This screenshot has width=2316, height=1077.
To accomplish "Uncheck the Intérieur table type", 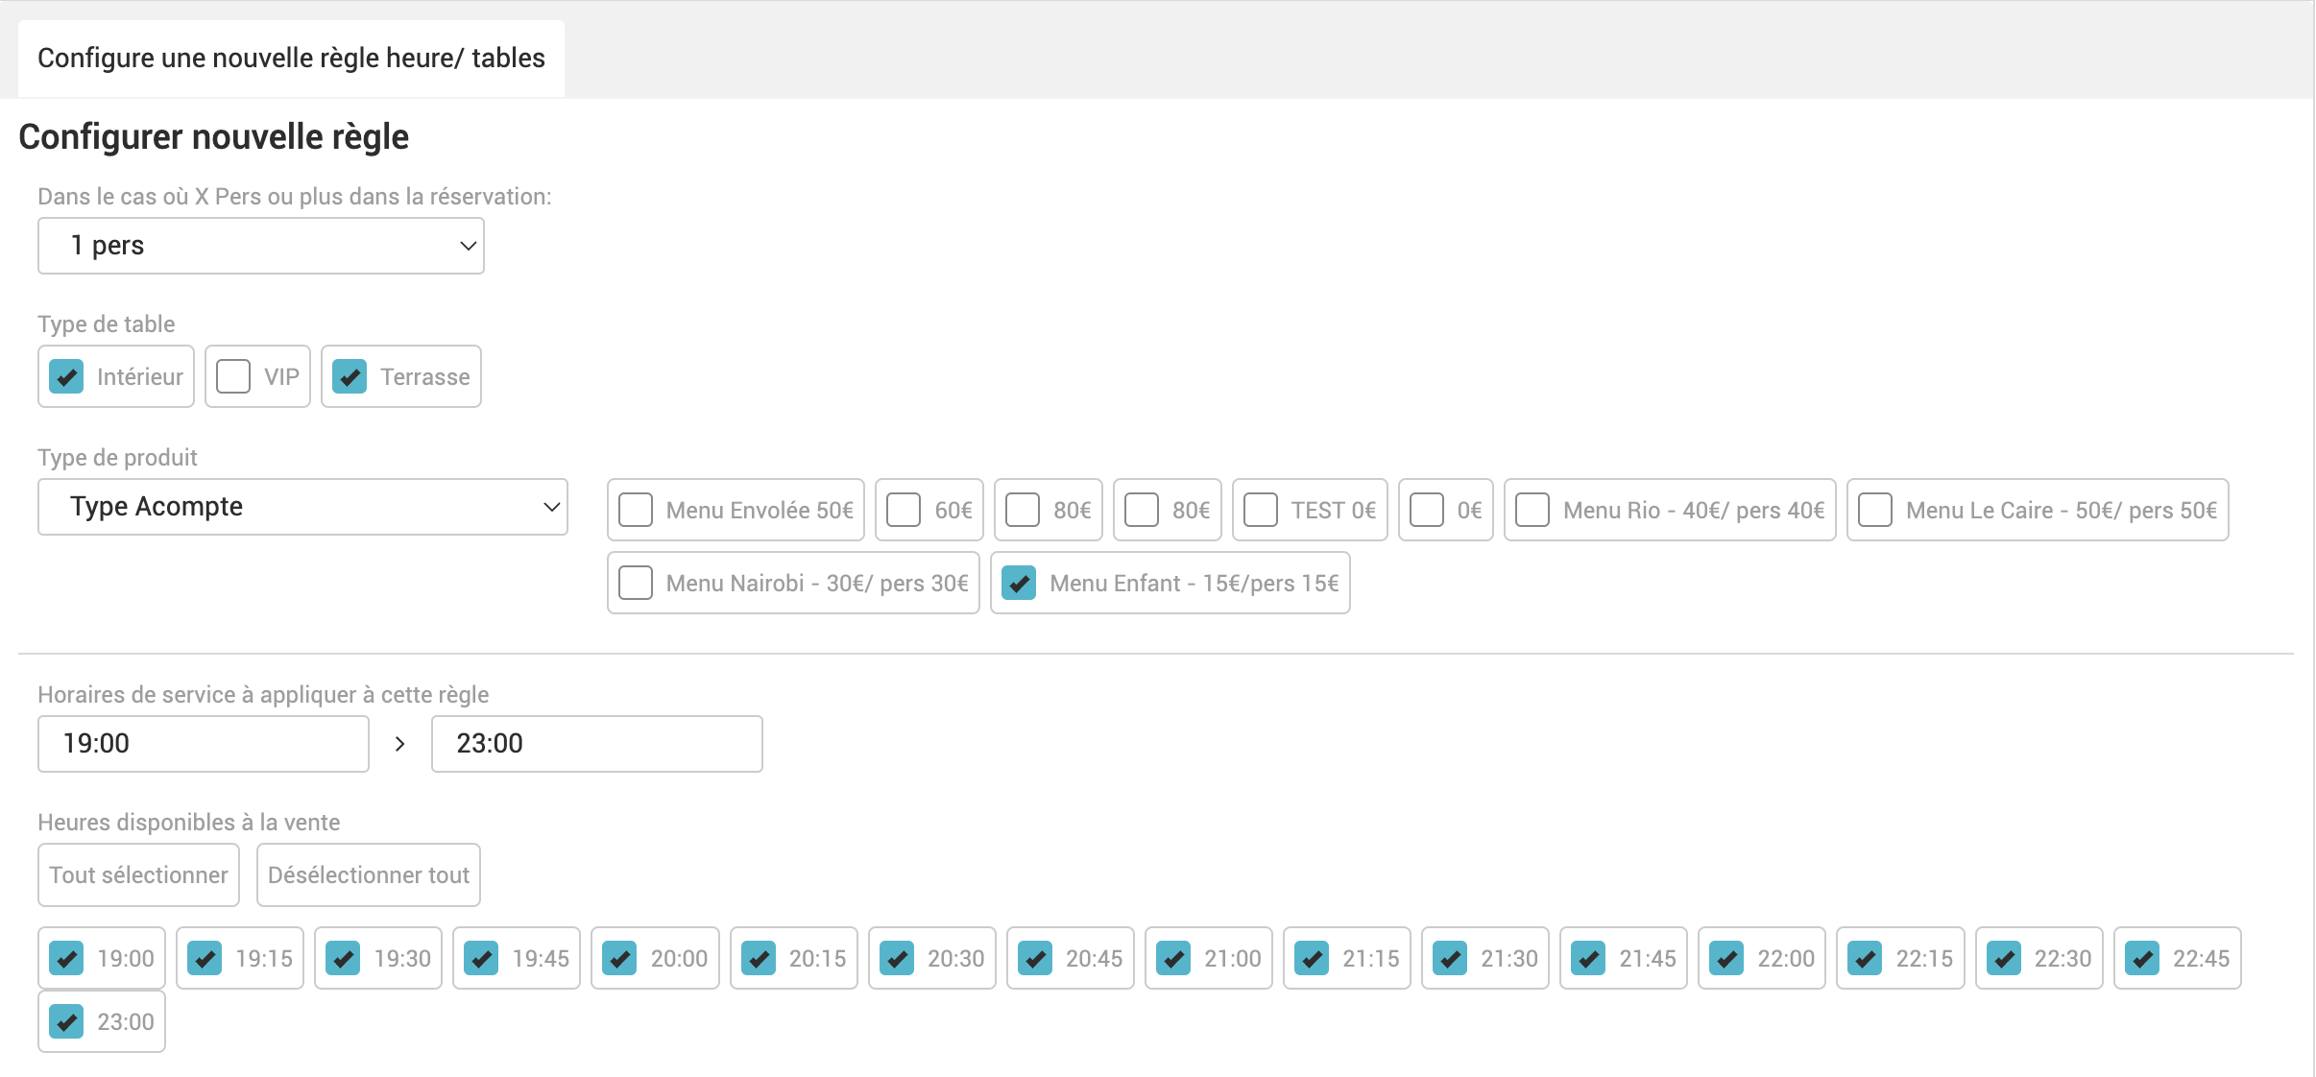I will [66, 376].
